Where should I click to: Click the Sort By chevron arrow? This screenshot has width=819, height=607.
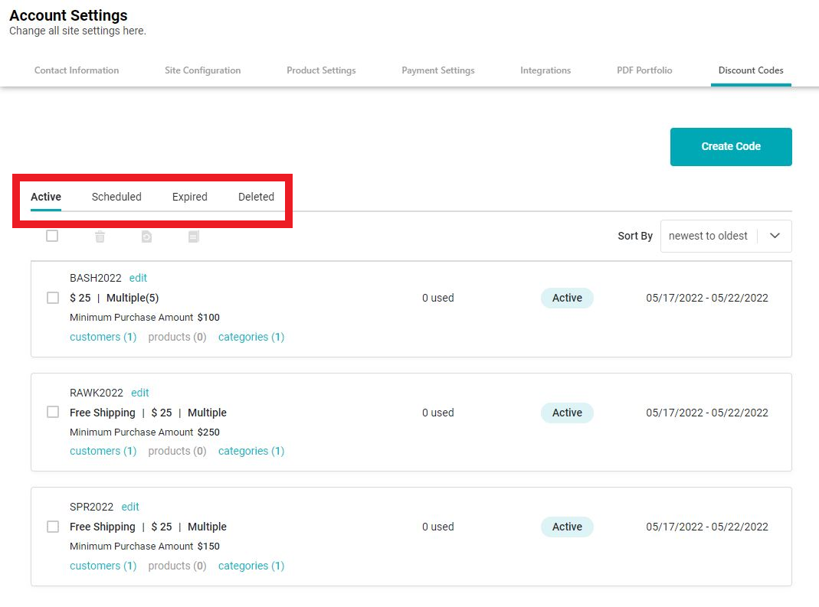[775, 236]
